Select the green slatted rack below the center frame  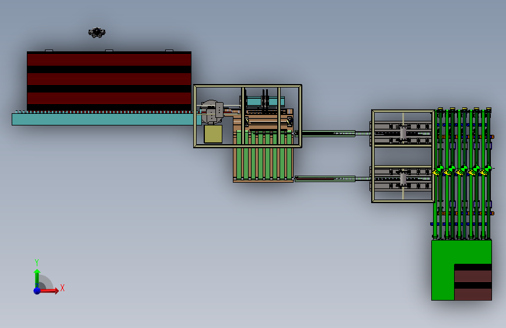coord(263,156)
